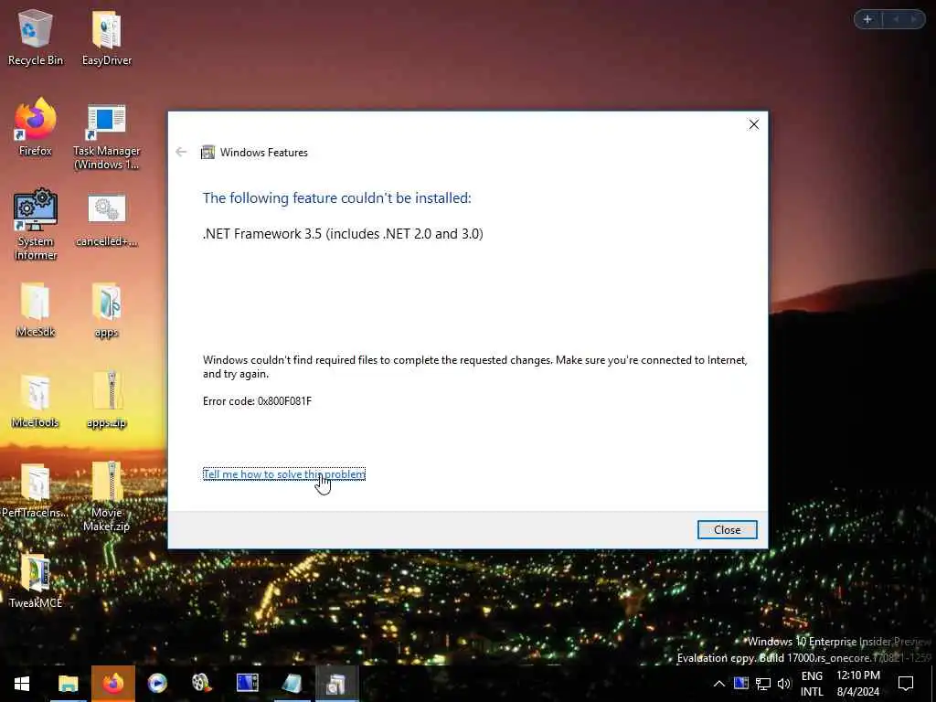Select the System Informer desktop shortcut
This screenshot has width=936, height=702.
(x=36, y=225)
